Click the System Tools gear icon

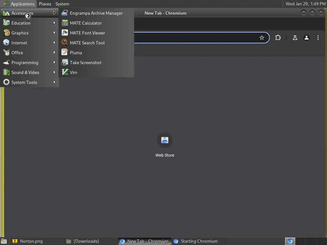click(6, 82)
